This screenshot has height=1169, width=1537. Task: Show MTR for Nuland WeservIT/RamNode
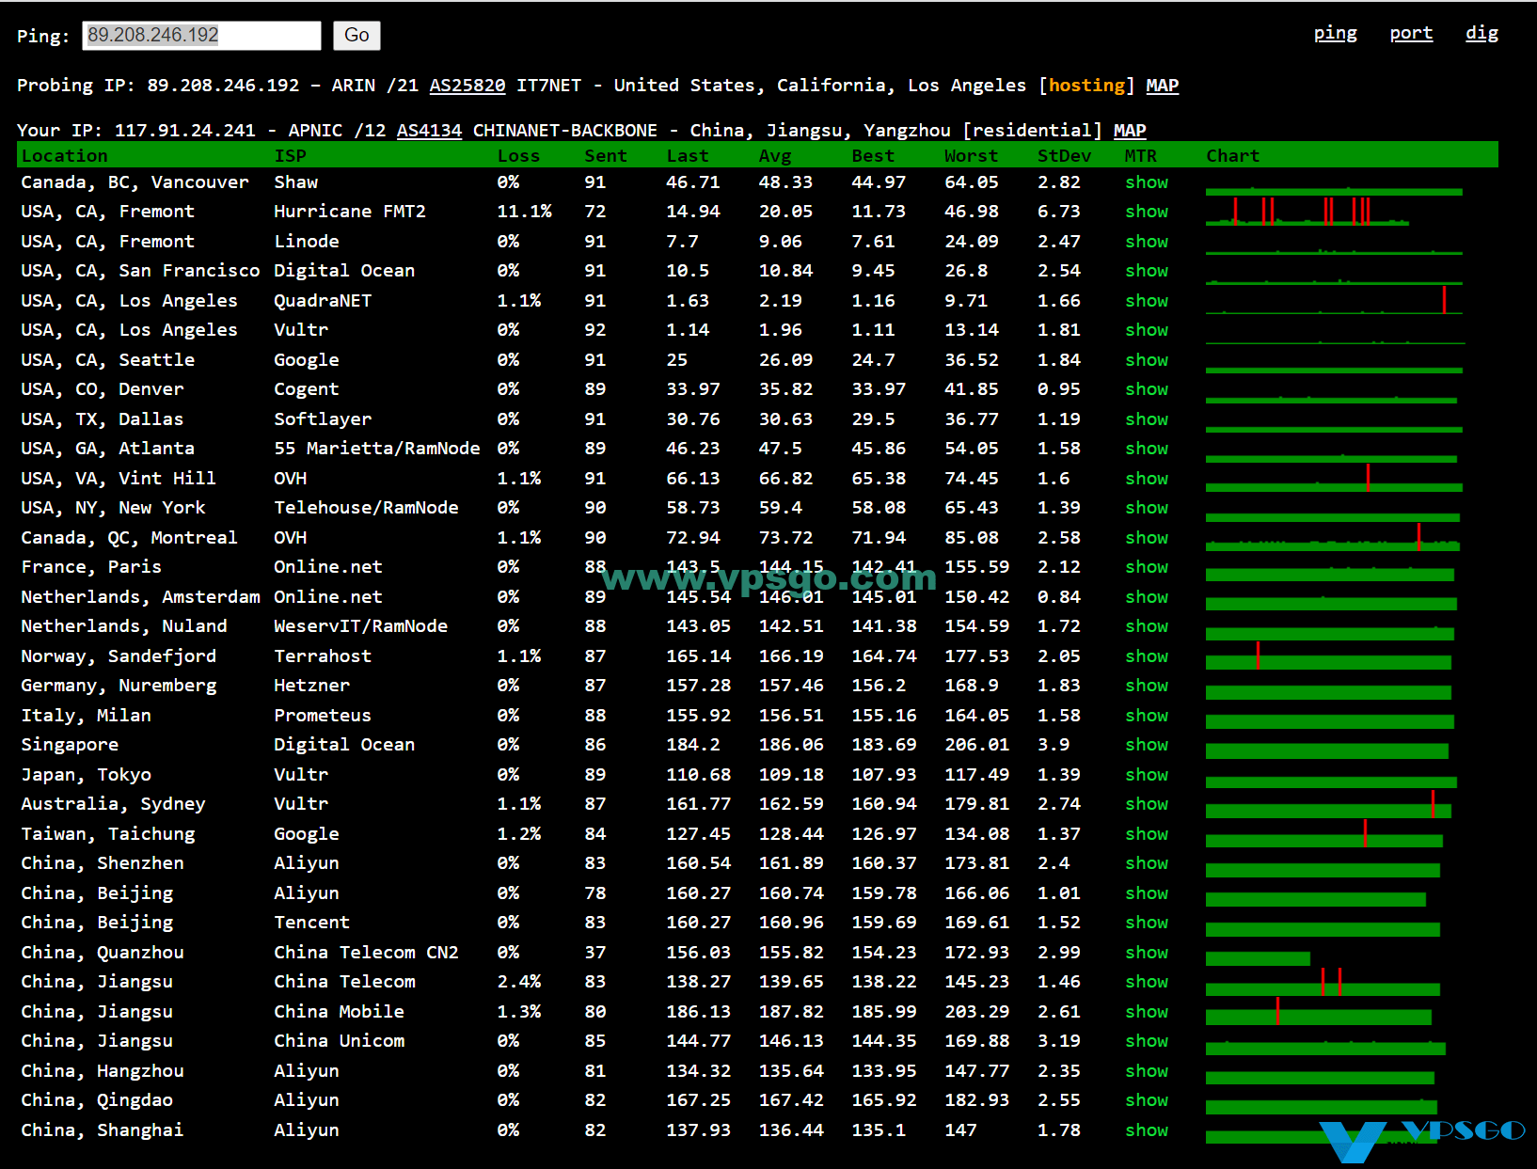[x=1147, y=626]
